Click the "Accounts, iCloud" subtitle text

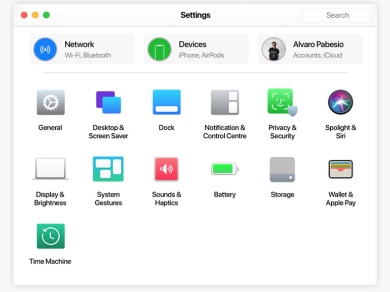318,55
